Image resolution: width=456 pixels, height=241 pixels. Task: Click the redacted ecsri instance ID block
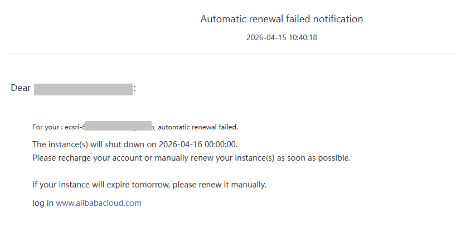pos(122,126)
